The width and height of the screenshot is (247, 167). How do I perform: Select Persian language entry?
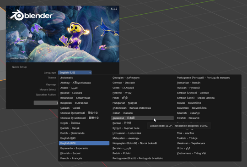142,148
